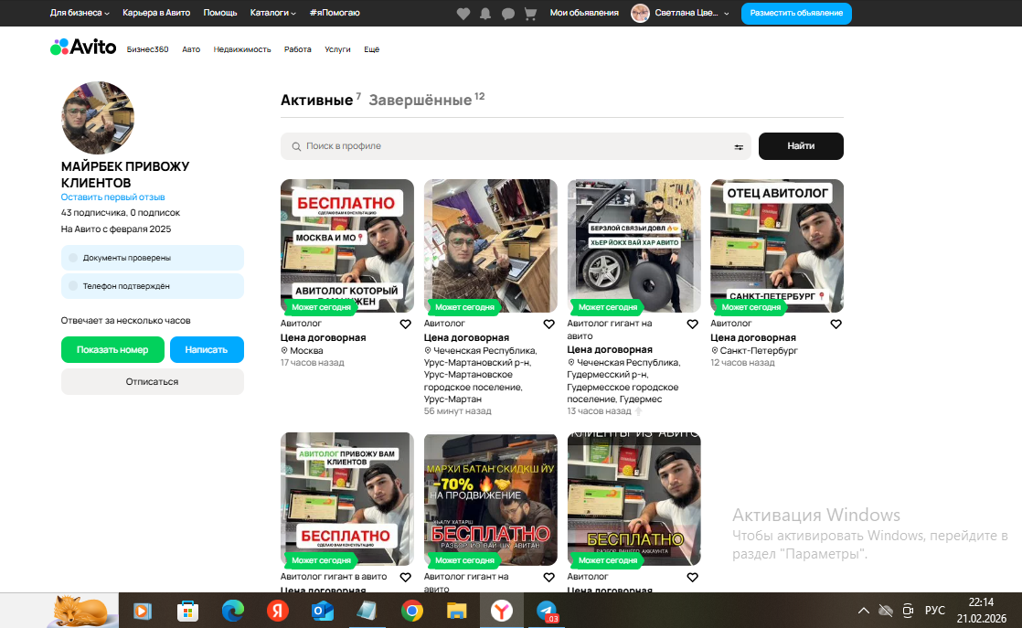Favorite the 'Автолог гигант в авито' listing
Image resolution: width=1022 pixels, height=628 pixels.
point(405,577)
